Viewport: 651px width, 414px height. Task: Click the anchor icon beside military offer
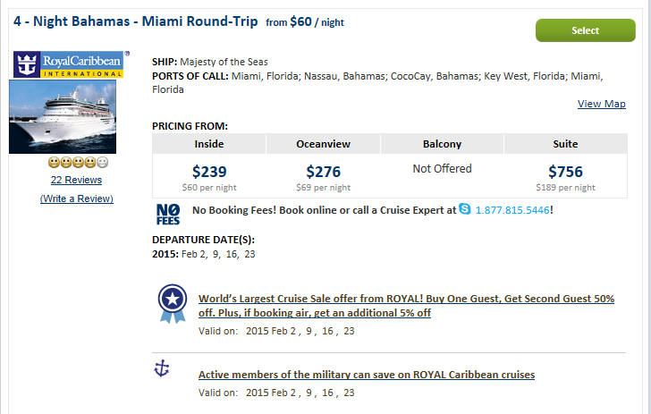[162, 368]
